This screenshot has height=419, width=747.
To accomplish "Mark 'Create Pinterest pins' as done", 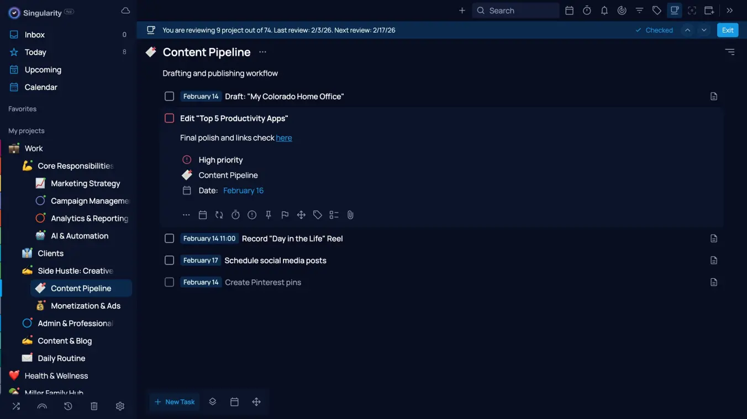I will pos(169,282).
